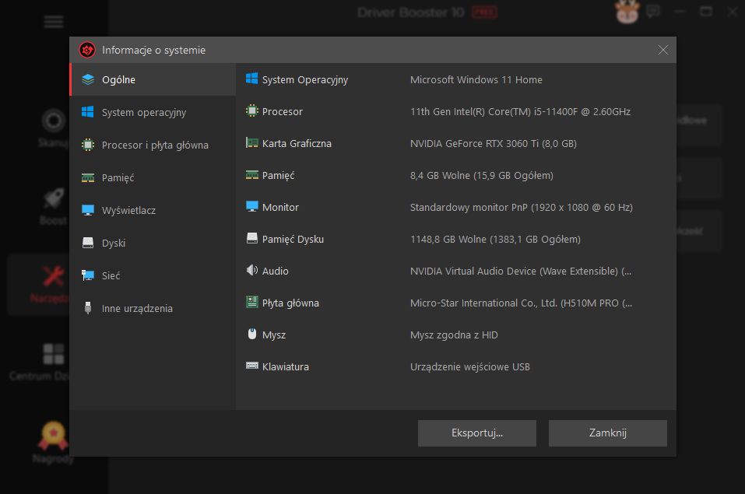Image resolution: width=745 pixels, height=494 pixels.
Task: Click Nagrody medal icon in Driver Booster sidebar
Action: (x=53, y=435)
